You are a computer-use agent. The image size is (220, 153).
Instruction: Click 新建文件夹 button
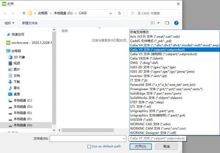[30, 23]
